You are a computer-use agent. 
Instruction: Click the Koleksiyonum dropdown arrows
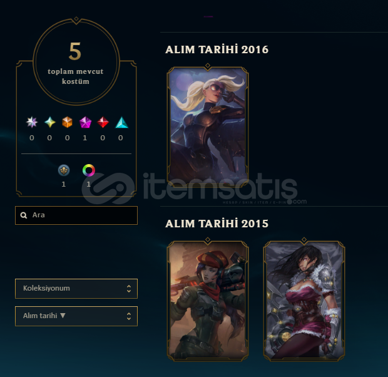(x=129, y=289)
